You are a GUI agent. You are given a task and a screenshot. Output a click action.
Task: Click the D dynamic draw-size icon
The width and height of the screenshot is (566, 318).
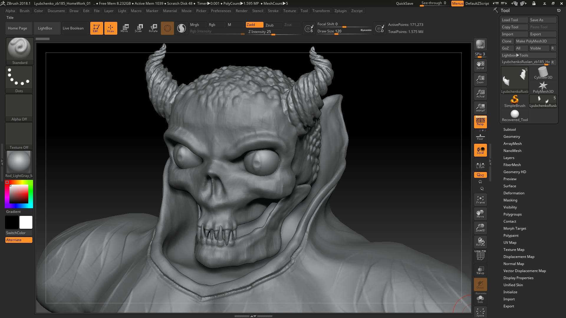pyautogui.click(x=380, y=28)
